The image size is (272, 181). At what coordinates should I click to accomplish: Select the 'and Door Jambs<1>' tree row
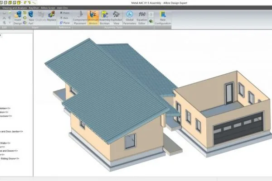point(11,132)
